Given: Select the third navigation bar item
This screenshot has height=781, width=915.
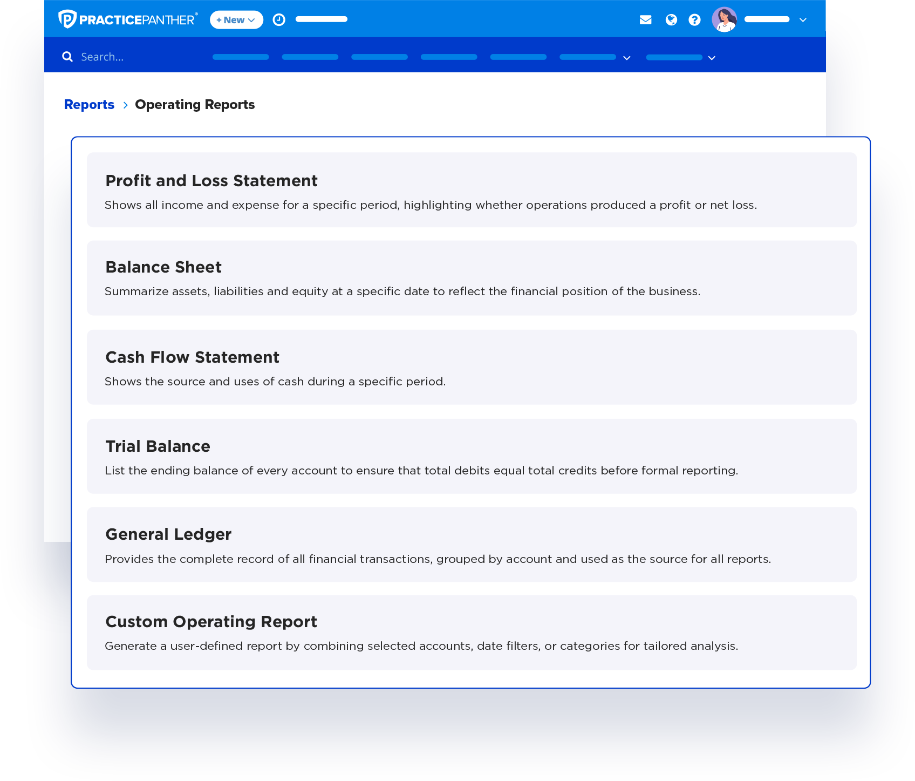Looking at the screenshot, I should point(379,57).
